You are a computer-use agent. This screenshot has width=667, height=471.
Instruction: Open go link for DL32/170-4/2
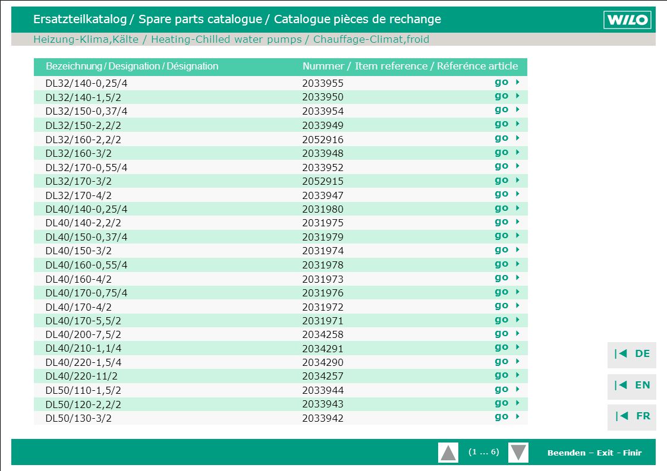point(507,194)
